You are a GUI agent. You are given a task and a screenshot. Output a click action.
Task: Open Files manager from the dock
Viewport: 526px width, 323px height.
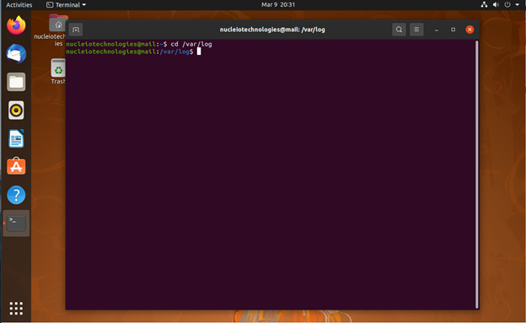[x=16, y=82]
